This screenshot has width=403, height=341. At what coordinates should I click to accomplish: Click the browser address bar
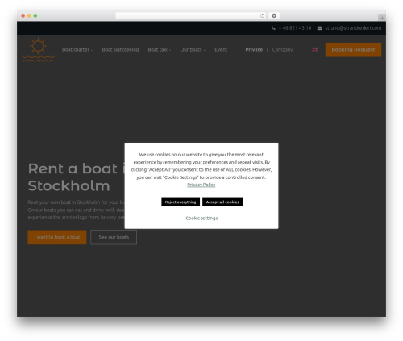point(191,15)
